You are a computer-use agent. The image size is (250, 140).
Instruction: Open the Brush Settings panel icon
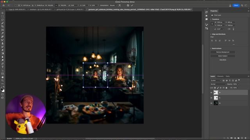pyautogui.click(x=207, y=25)
